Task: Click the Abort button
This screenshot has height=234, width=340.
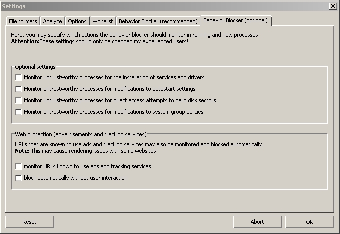Action: 257,222
